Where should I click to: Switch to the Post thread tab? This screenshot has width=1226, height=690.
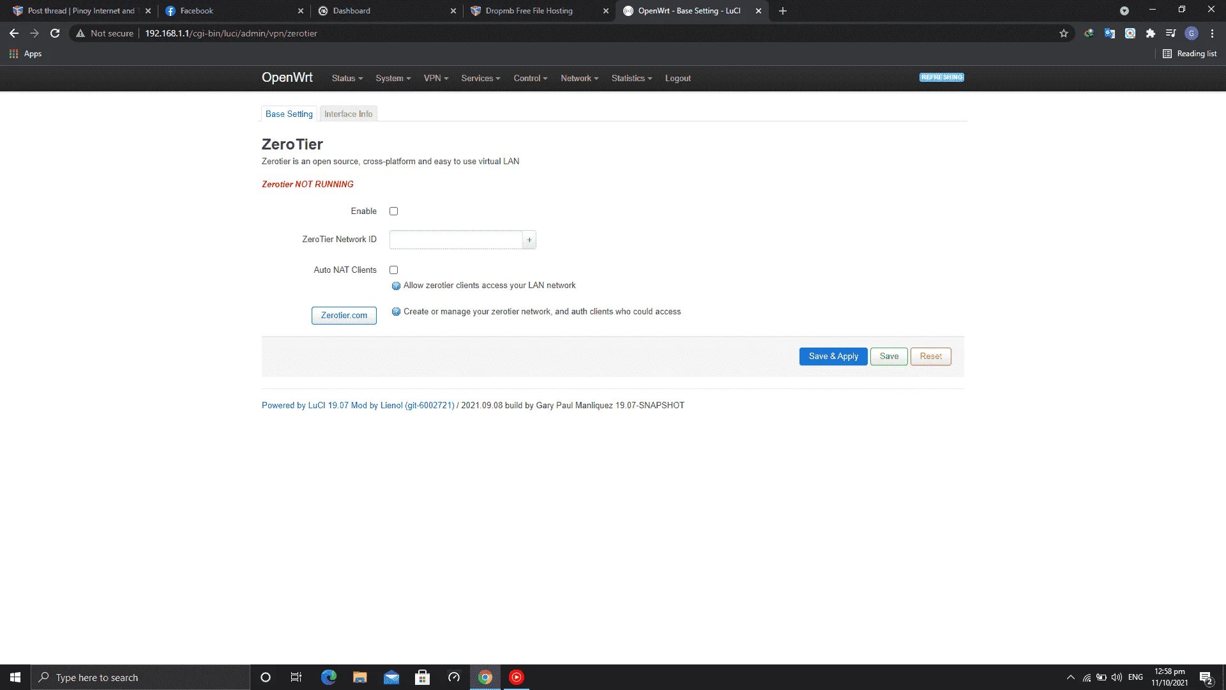click(x=81, y=11)
